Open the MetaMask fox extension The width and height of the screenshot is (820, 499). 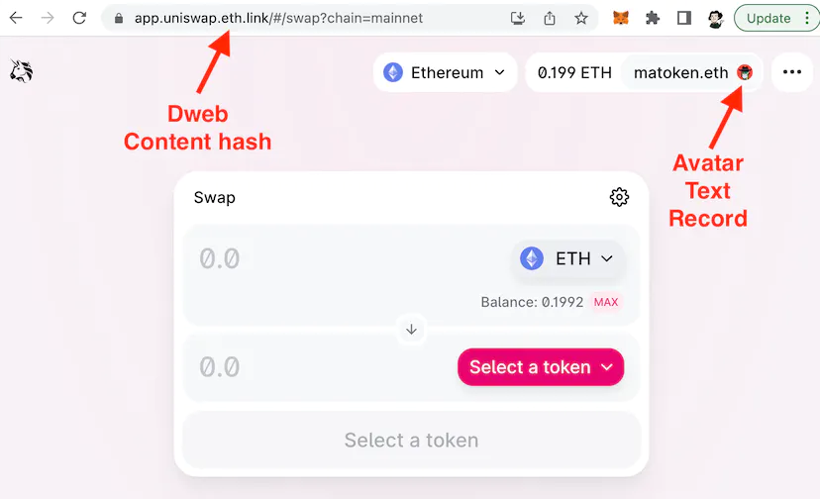pyautogui.click(x=621, y=18)
